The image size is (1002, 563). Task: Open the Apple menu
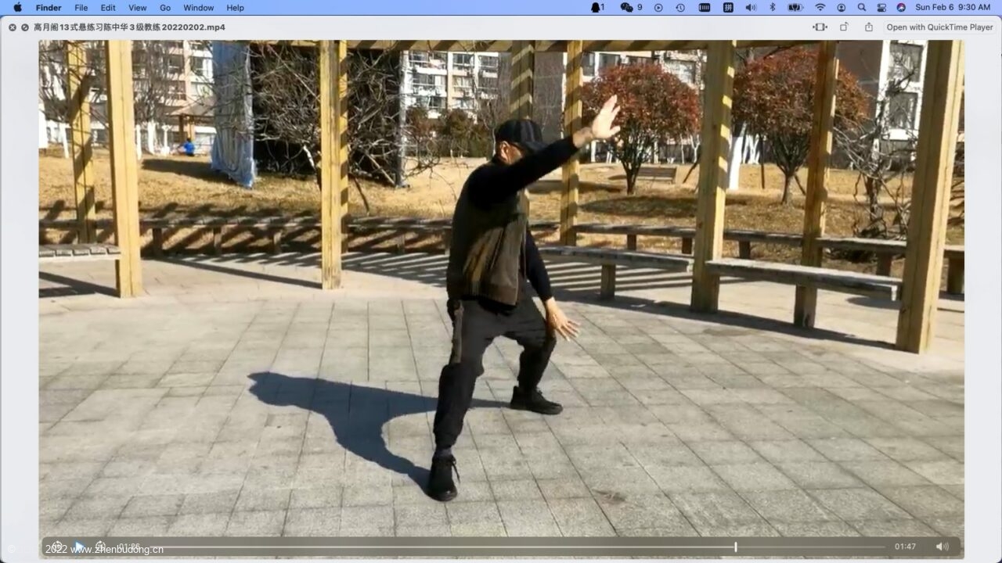coord(17,8)
